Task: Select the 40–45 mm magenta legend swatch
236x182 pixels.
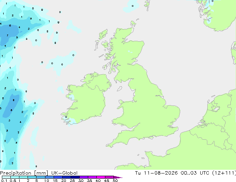Action: (x=101, y=177)
